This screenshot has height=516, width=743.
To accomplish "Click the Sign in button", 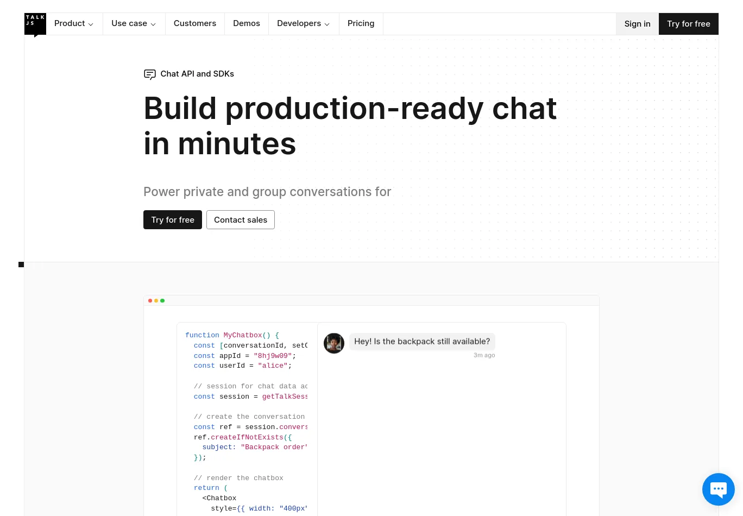I will point(637,24).
